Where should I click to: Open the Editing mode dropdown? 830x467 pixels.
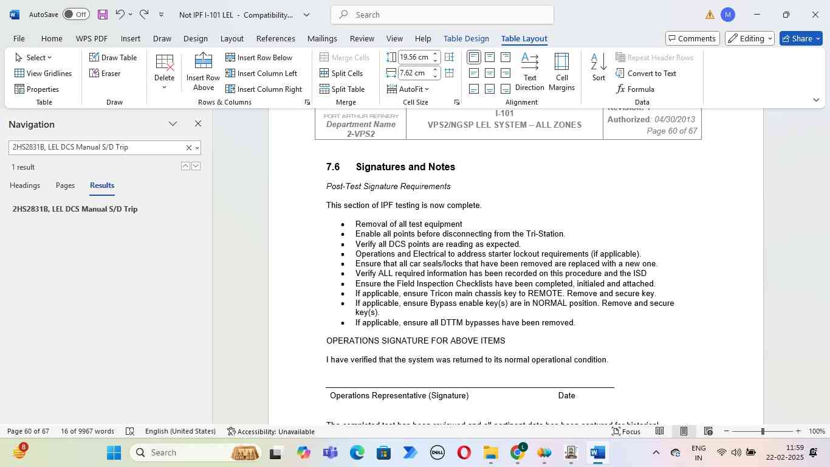(750, 38)
